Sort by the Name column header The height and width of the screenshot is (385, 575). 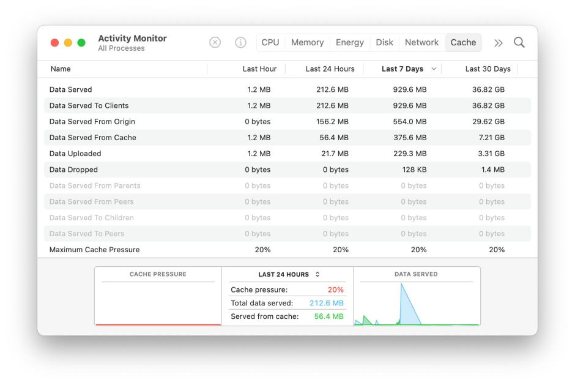(61, 69)
